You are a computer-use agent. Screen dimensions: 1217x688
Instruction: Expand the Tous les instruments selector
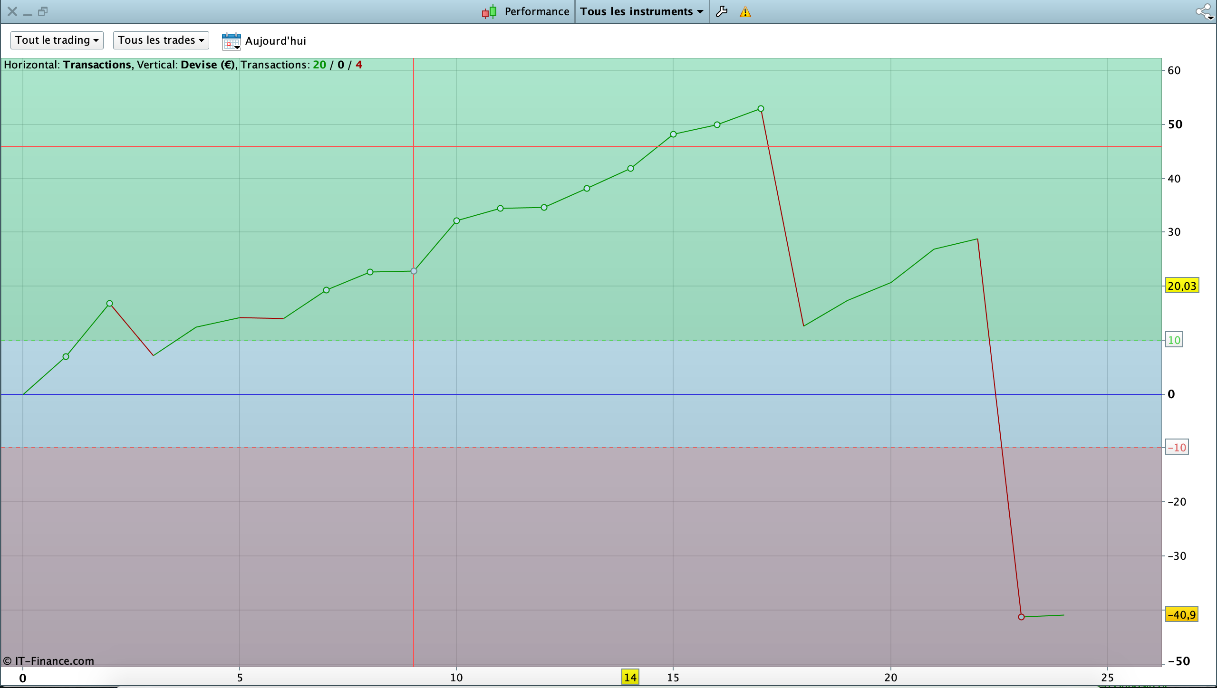(x=641, y=11)
